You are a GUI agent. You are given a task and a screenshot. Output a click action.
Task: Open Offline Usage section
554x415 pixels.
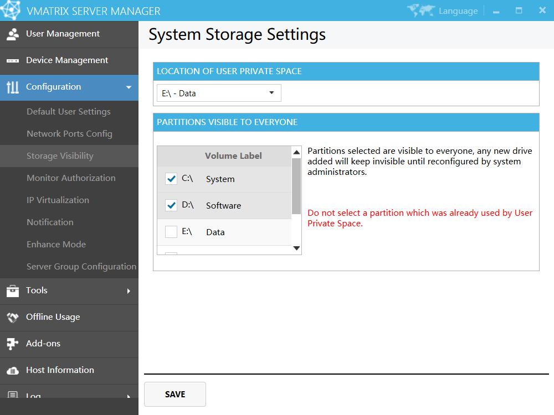69,318
